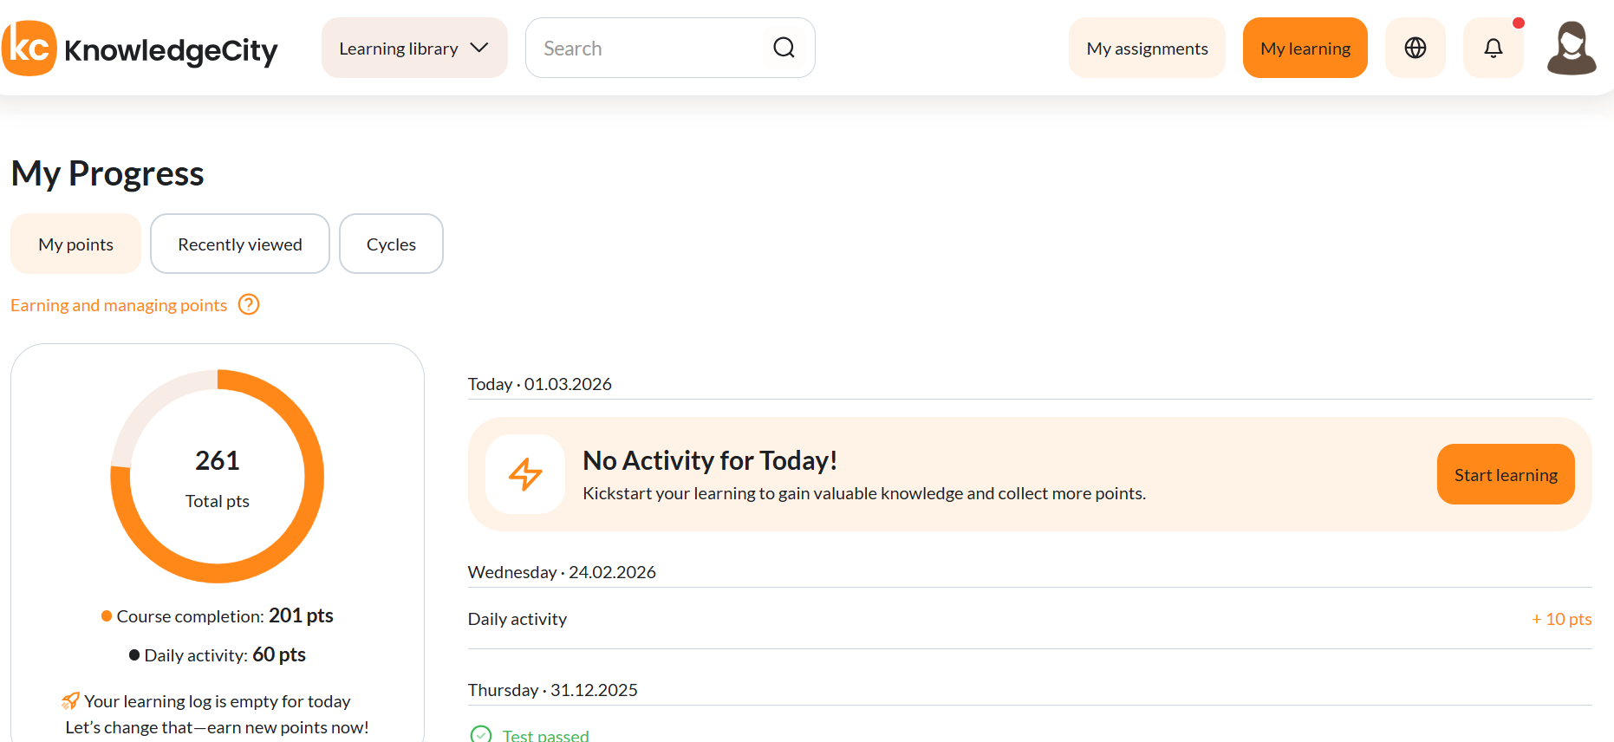Click the points help question icon
Screen dimensions: 1614x742
(x=249, y=304)
